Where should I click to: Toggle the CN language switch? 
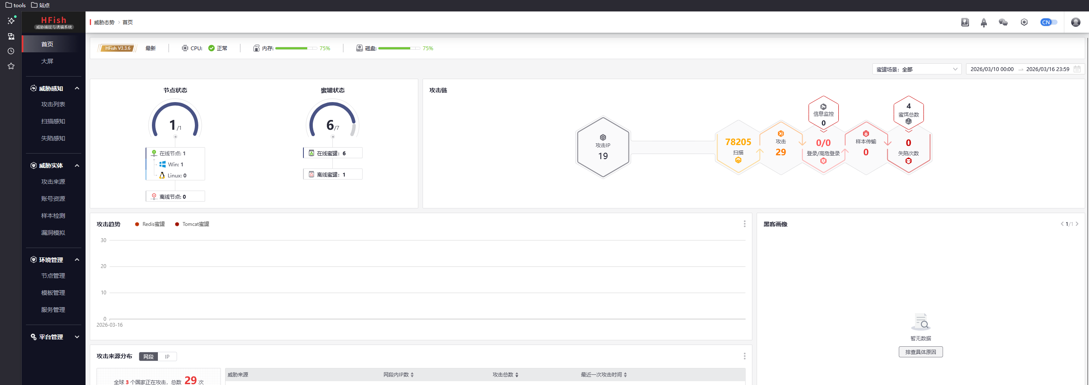(x=1048, y=22)
